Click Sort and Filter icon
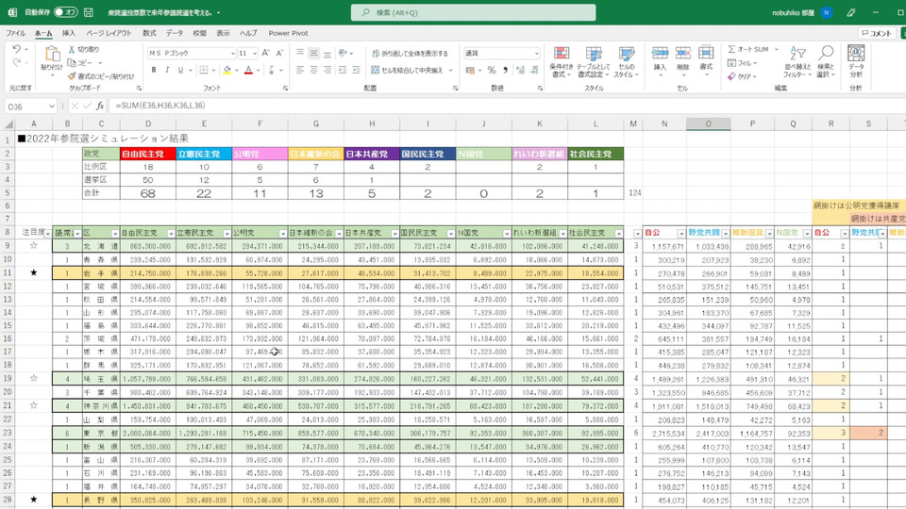This screenshot has height=509, width=906. (x=797, y=54)
